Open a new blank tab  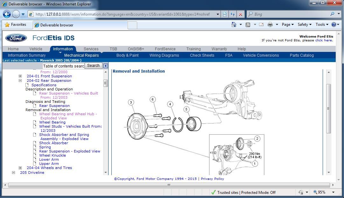click(x=132, y=25)
